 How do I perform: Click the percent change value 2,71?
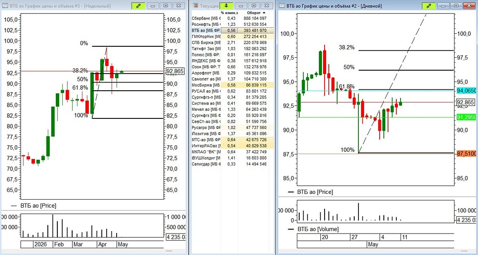(x=231, y=42)
